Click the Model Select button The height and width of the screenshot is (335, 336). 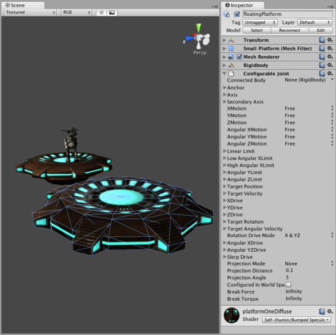click(x=257, y=30)
